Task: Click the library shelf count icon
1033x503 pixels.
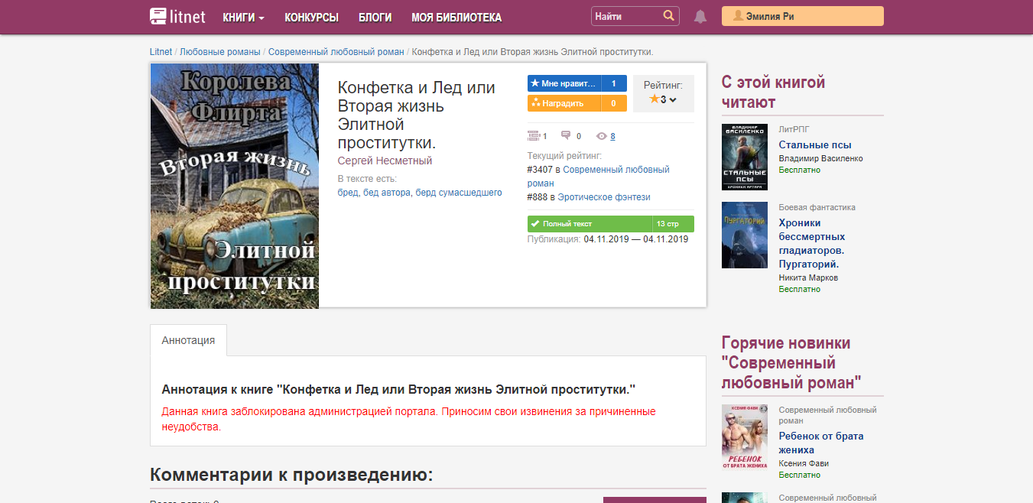Action: [x=534, y=136]
